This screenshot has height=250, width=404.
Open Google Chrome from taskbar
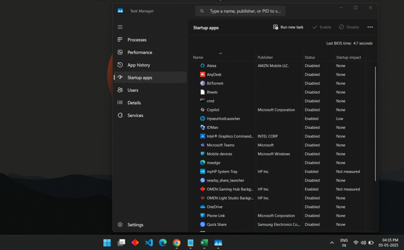[177, 242]
